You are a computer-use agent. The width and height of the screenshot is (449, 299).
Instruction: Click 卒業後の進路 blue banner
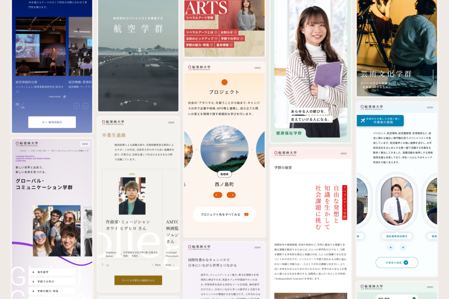point(380,120)
